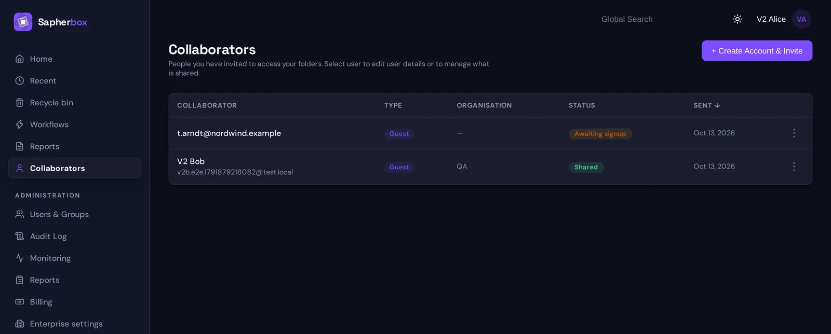Click the administration Reports clipboard icon

point(20,280)
